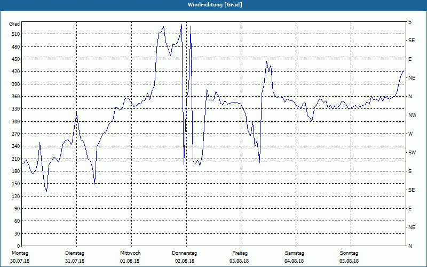Select the "Dienstag" day label
The image size is (427, 267).
[75, 253]
